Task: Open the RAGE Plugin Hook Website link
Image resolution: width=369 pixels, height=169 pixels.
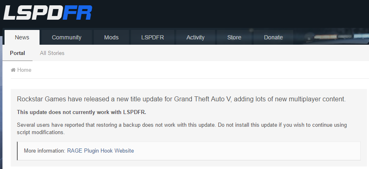Action: [x=100, y=151]
